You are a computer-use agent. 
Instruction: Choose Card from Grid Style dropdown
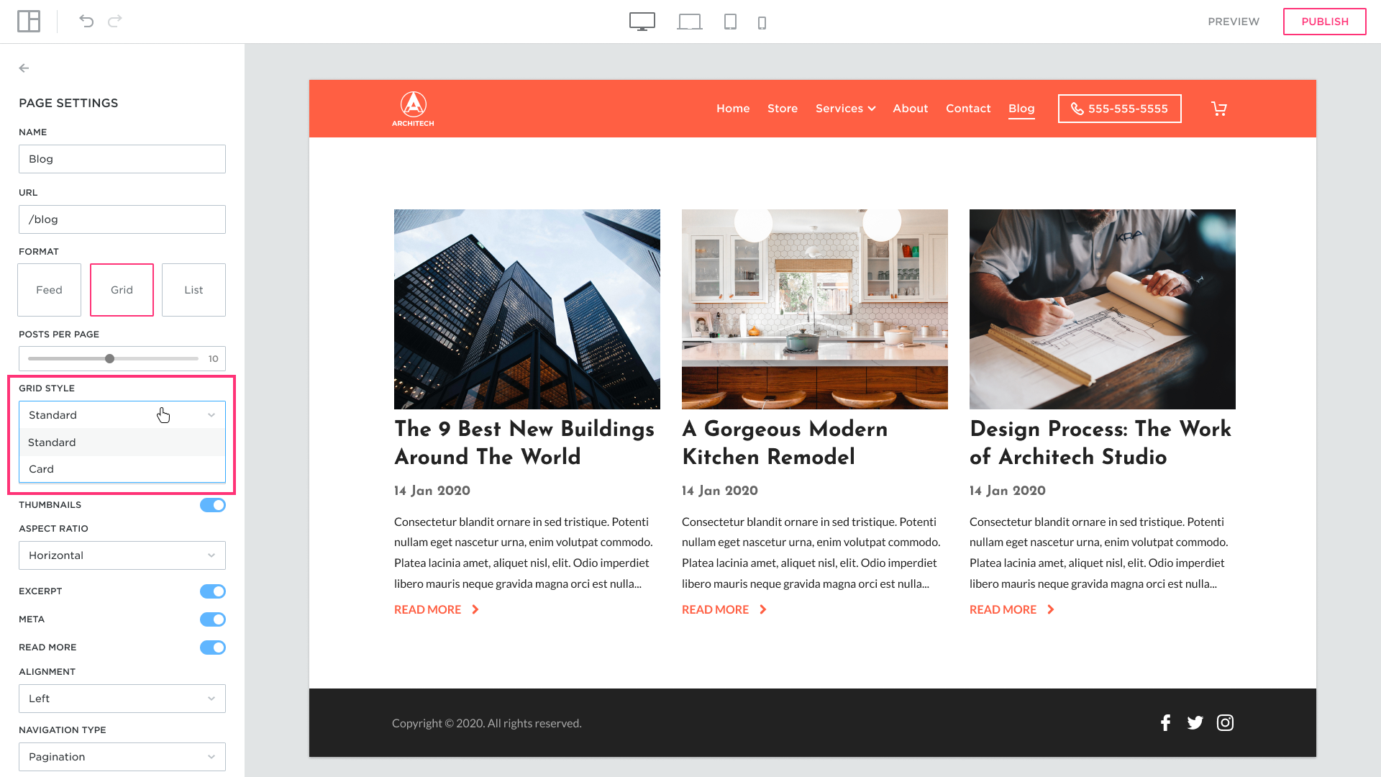[42, 469]
